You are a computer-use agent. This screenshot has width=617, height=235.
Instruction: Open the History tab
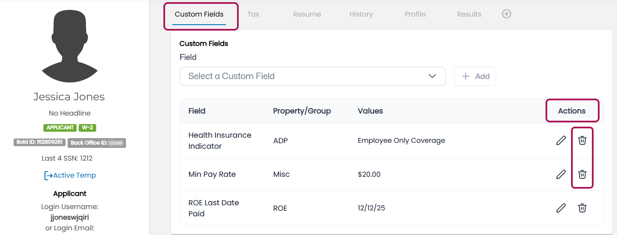[x=361, y=14]
